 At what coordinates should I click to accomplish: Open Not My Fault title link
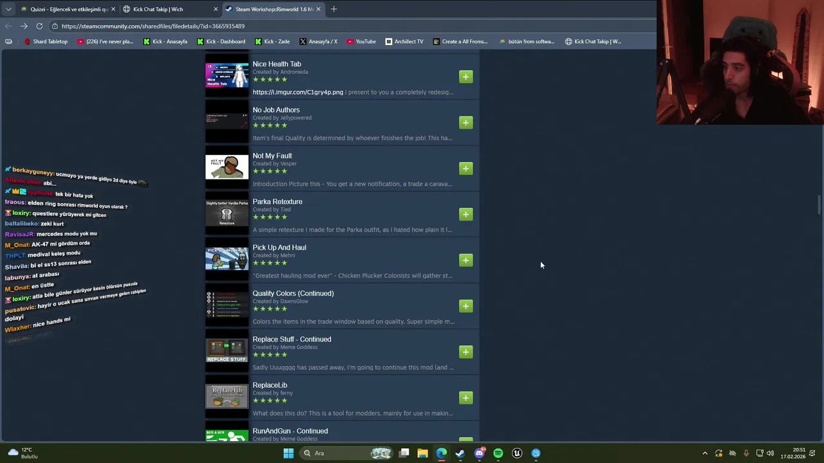272,156
